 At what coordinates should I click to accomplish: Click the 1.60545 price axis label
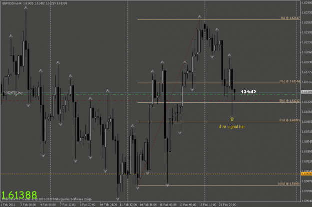pyautogui.click(x=307, y=141)
